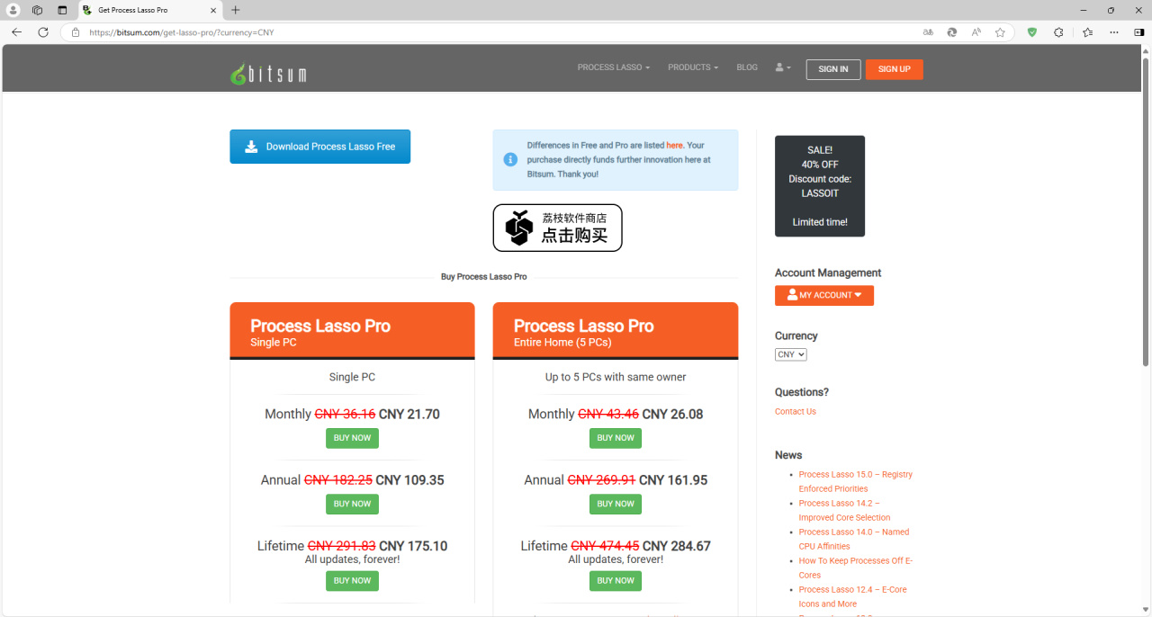Image resolution: width=1152 pixels, height=617 pixels.
Task: Open the Contact Us link
Action: click(x=796, y=411)
